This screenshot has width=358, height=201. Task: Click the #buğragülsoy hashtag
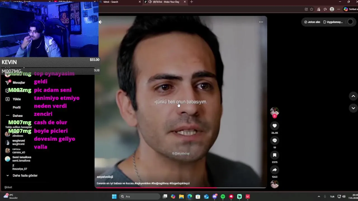160,183
